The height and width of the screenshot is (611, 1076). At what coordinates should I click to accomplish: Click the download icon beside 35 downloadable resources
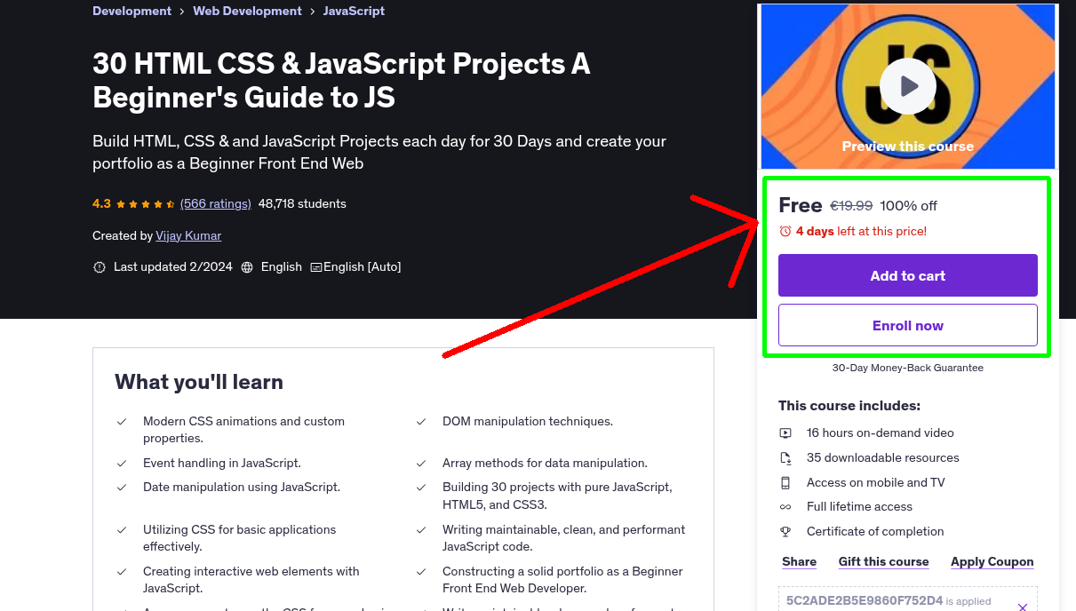coord(785,458)
